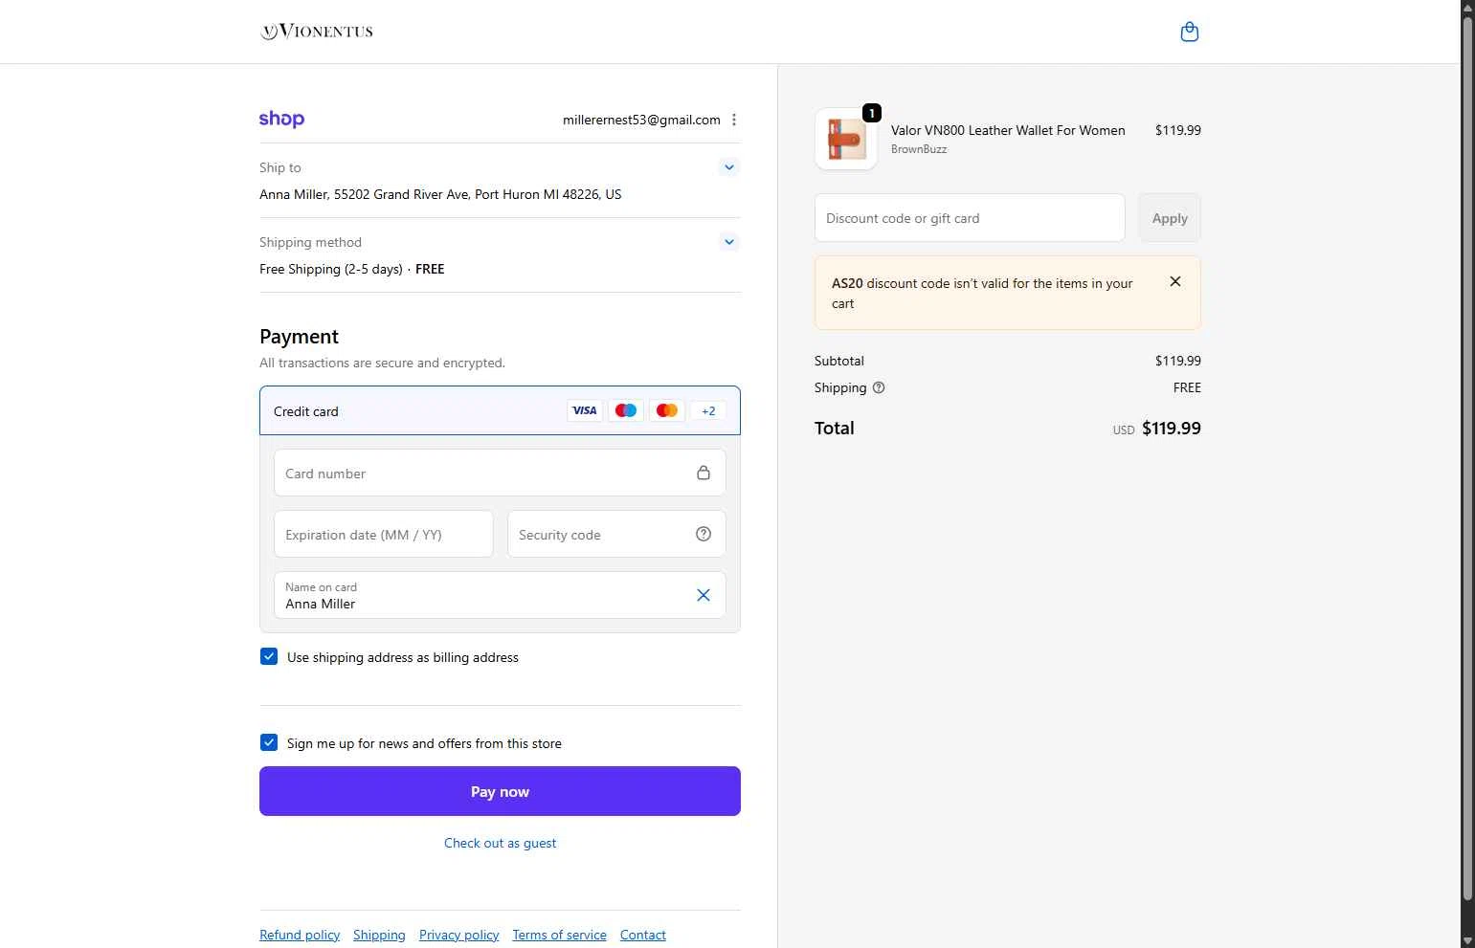Uncheck Use shipping address as billing address

[269, 656]
